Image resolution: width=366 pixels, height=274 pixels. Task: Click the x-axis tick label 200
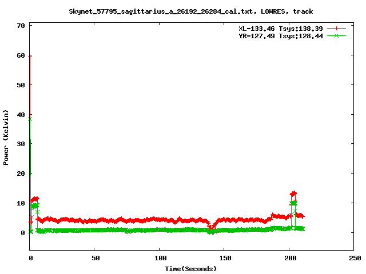click(290, 258)
